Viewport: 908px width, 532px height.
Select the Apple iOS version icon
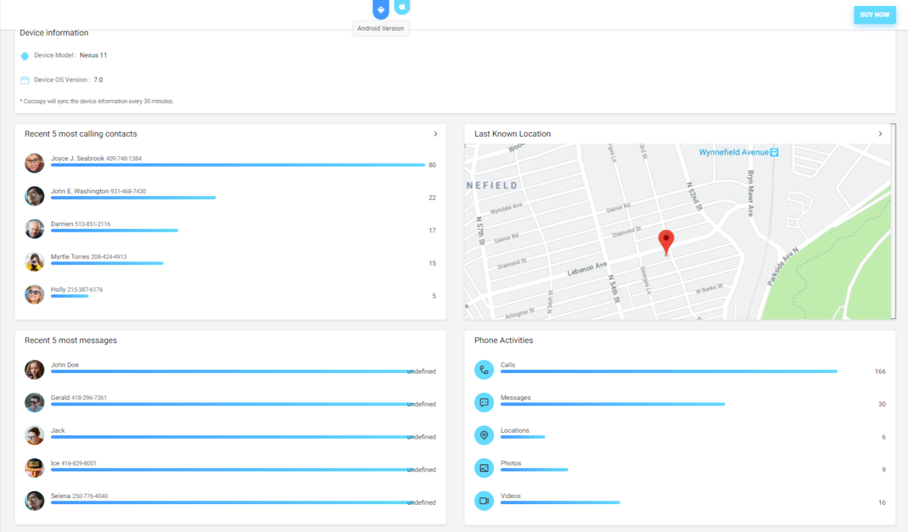(x=402, y=7)
